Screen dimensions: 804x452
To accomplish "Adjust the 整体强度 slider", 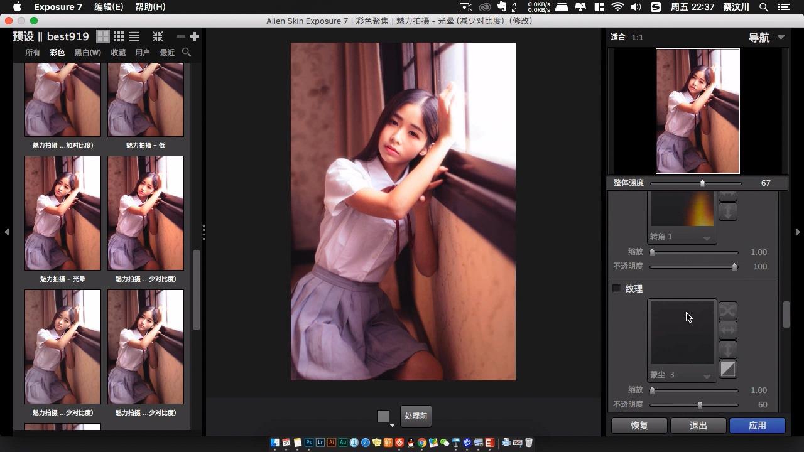I will pos(696,183).
